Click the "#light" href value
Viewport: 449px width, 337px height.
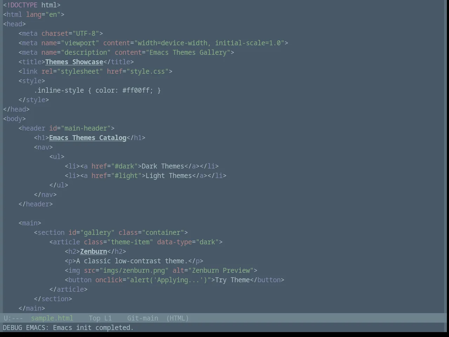126,176
